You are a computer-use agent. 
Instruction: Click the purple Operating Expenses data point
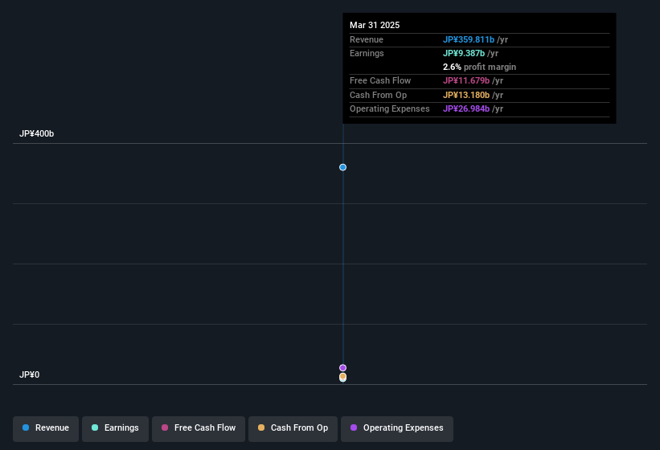click(x=342, y=368)
